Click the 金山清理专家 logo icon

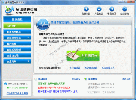tap(9, 10)
